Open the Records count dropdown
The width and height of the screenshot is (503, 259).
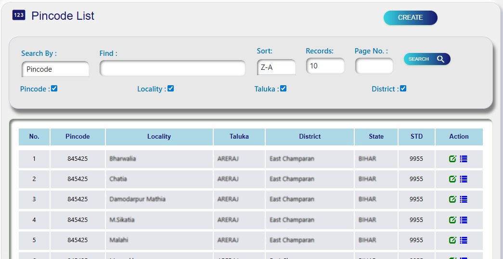[325, 66]
